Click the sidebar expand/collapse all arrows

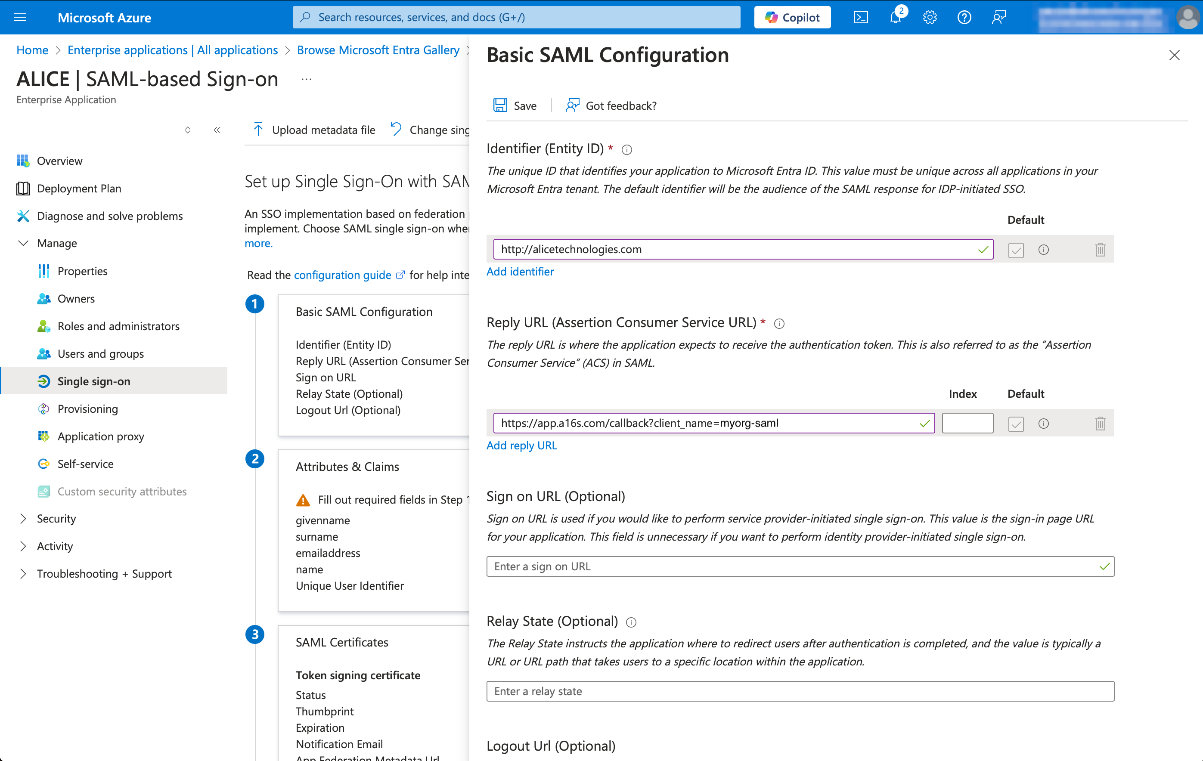click(x=188, y=130)
